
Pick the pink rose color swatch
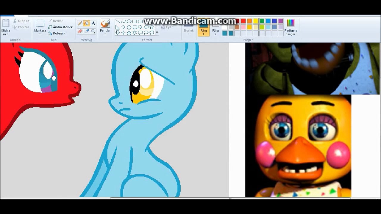coord(243,27)
